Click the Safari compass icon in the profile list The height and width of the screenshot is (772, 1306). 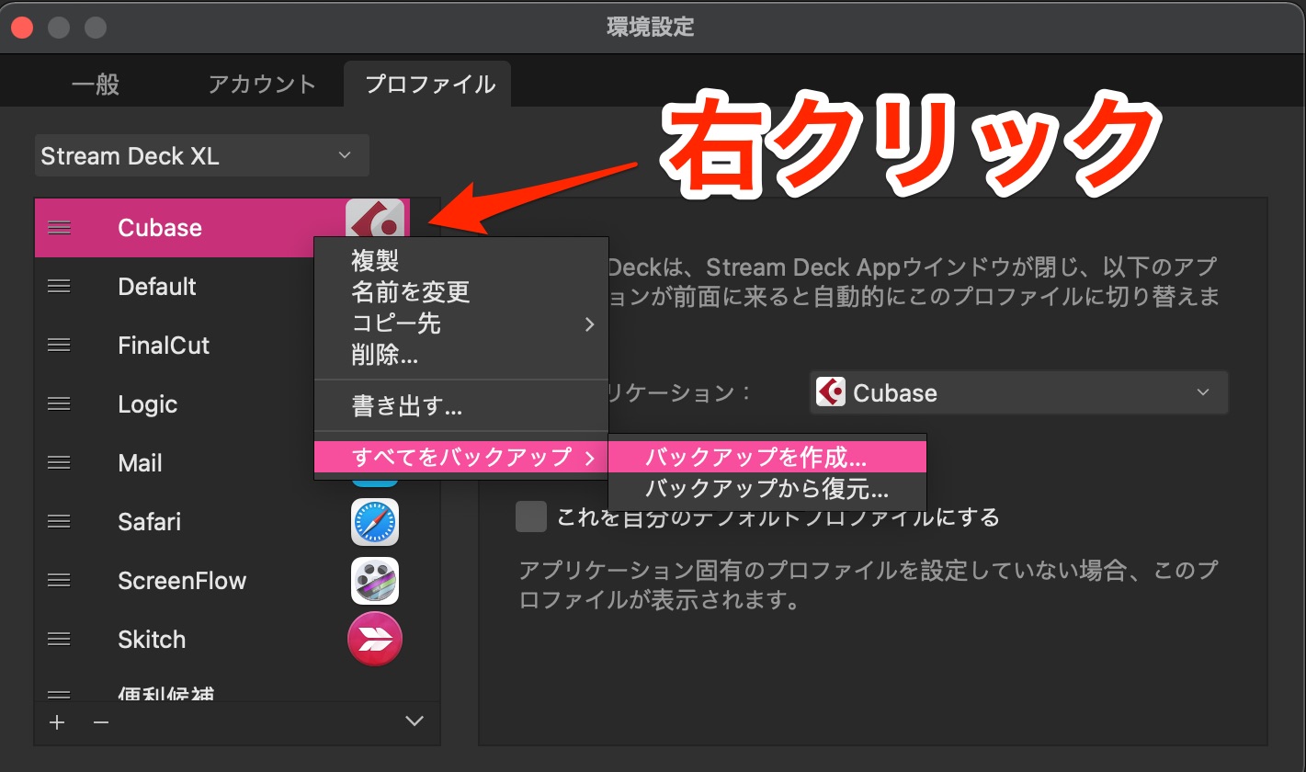375,522
